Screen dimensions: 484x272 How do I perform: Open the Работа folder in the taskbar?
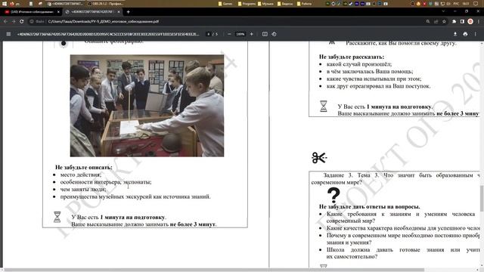(304, 4)
